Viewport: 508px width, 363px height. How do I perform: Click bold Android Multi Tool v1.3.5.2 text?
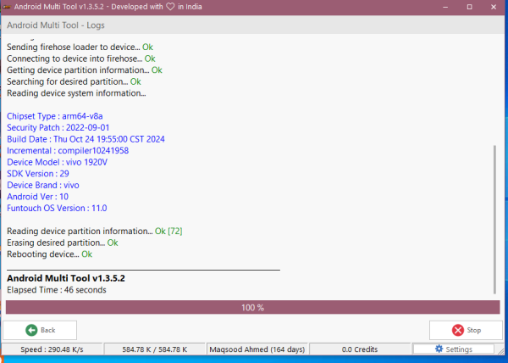click(66, 278)
